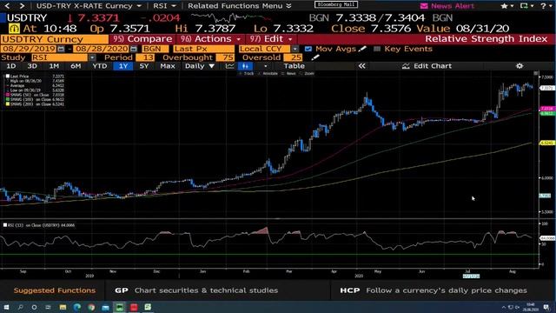556x313 pixels.
Task: Go forward with the right navigation arrow
Action: point(22,6)
